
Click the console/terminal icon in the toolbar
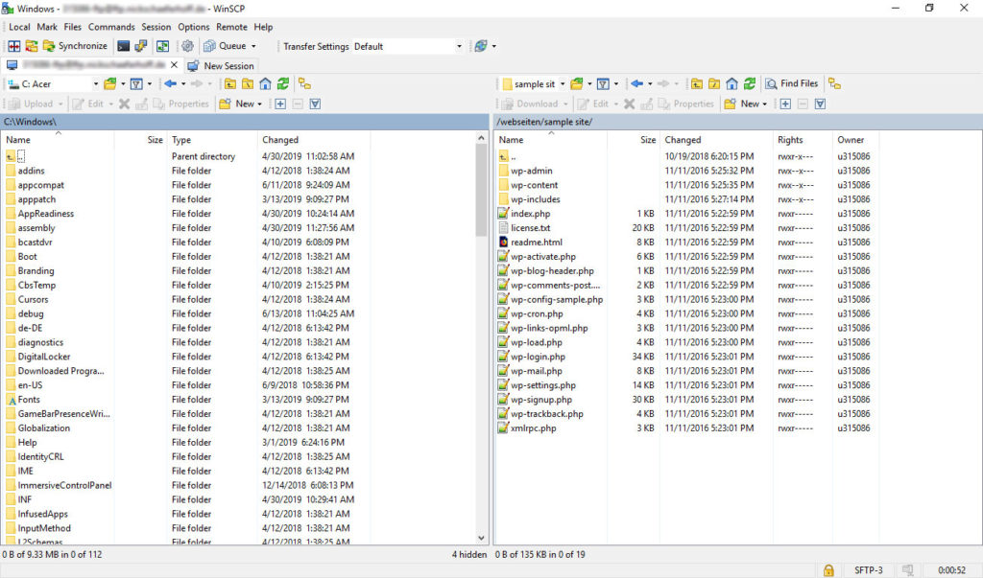pyautogui.click(x=123, y=45)
